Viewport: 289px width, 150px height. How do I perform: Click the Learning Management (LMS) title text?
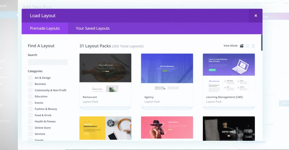click(x=224, y=97)
